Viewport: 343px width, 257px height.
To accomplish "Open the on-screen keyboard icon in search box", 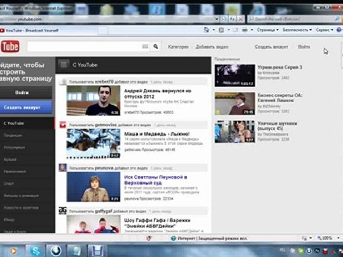I will point(145,46).
